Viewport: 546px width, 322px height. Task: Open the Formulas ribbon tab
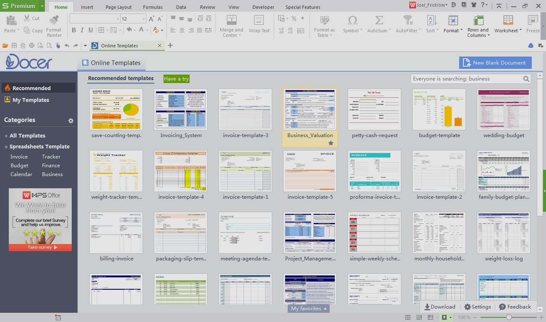[x=153, y=7]
